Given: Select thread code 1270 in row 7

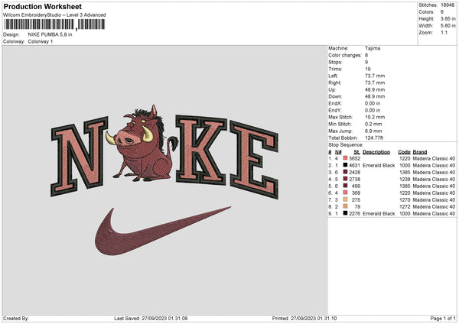Looking at the screenshot, I should (405, 200).
